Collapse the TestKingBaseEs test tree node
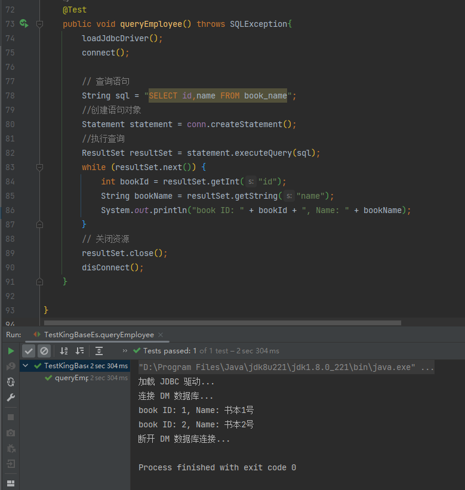Viewport: 465px width, 490px height. pyautogui.click(x=25, y=366)
